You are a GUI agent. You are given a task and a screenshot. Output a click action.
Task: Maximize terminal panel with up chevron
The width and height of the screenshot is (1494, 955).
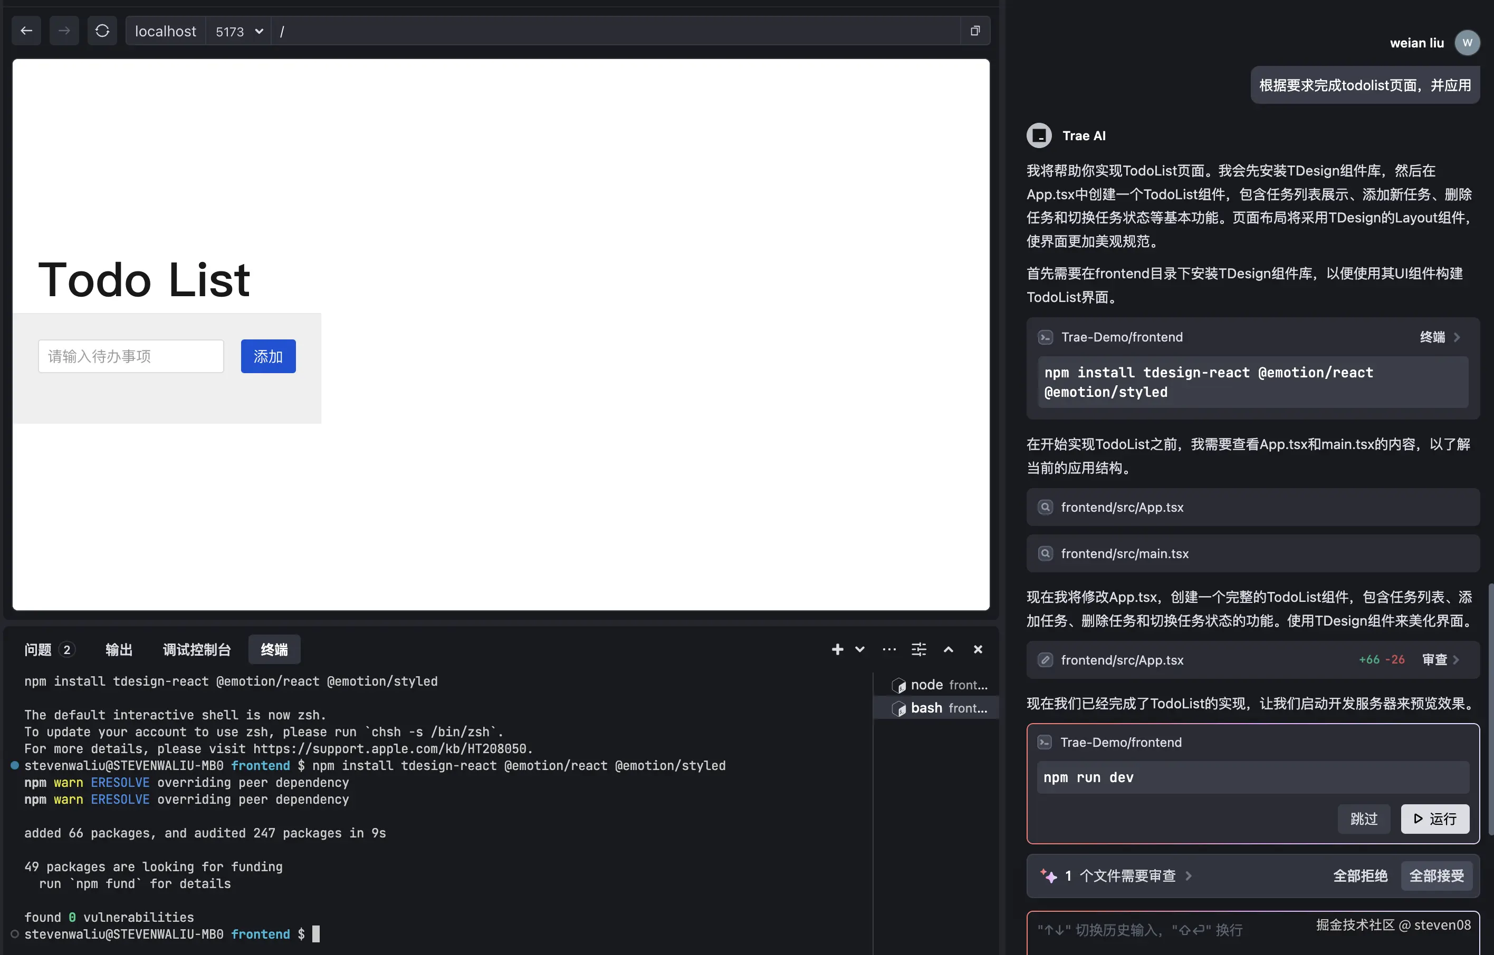click(949, 649)
